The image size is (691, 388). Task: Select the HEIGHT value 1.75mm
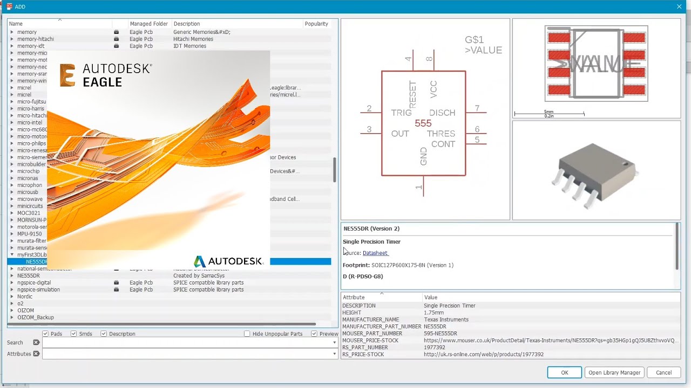point(433,313)
